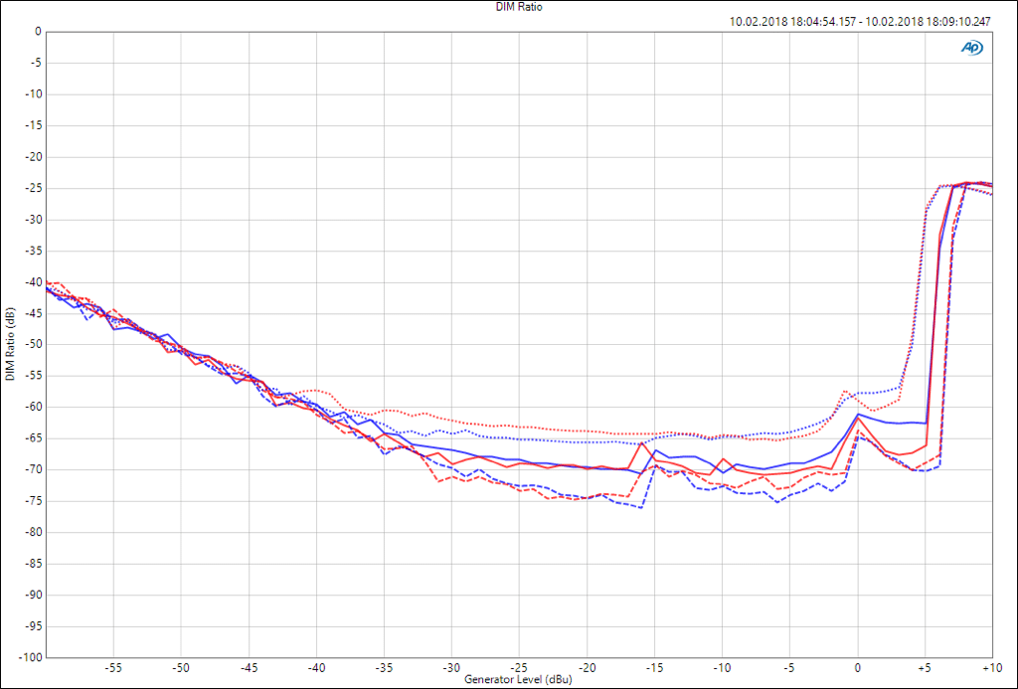Click the -40 tick on the x-axis

click(x=316, y=668)
